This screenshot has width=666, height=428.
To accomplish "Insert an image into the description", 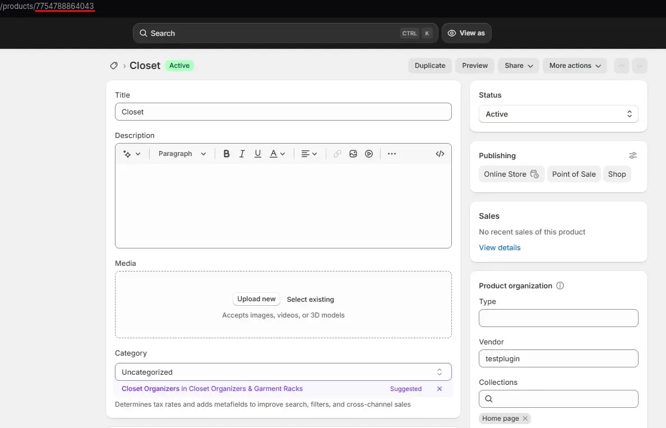I will pyautogui.click(x=353, y=153).
